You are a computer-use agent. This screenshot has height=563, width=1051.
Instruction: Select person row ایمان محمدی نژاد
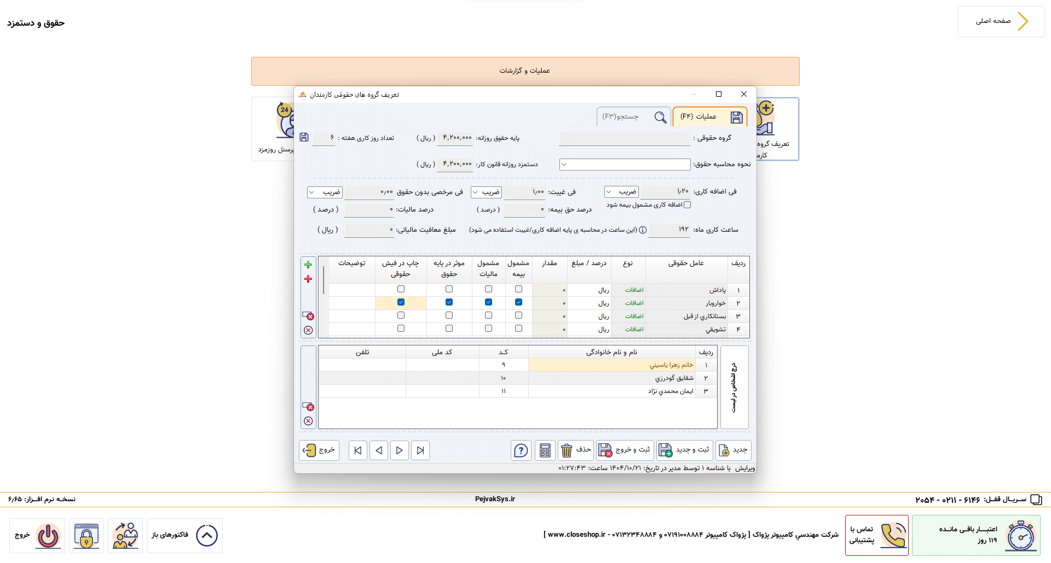518,391
